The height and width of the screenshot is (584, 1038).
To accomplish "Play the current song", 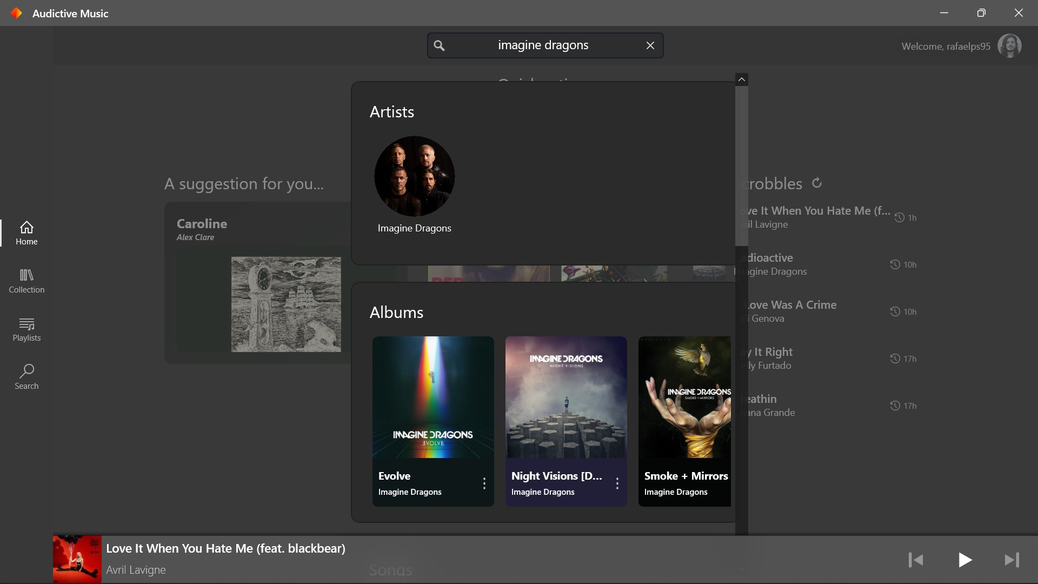I will coord(965,560).
